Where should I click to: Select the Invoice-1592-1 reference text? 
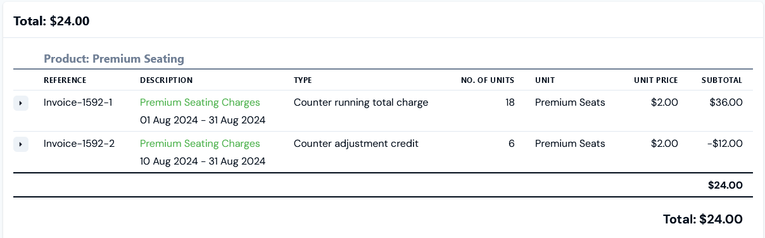[78, 103]
